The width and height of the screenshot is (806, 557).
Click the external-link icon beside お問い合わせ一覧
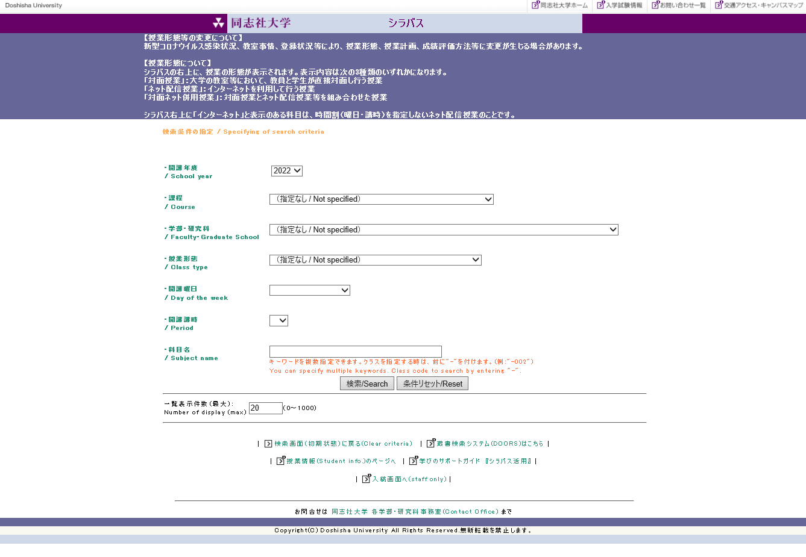pos(655,5)
